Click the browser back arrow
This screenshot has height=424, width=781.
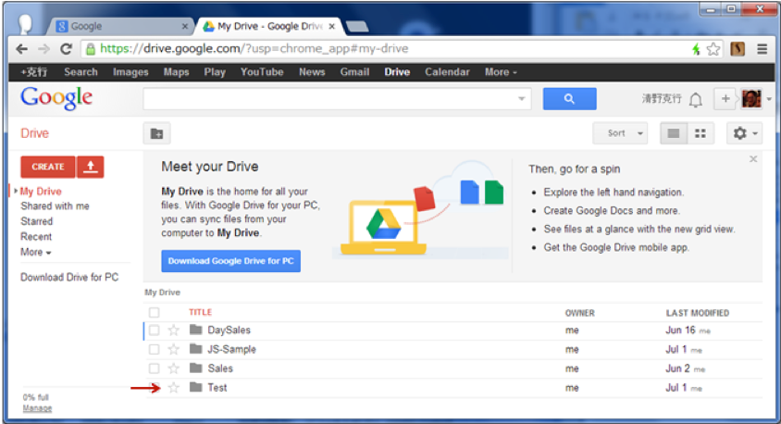click(x=21, y=49)
